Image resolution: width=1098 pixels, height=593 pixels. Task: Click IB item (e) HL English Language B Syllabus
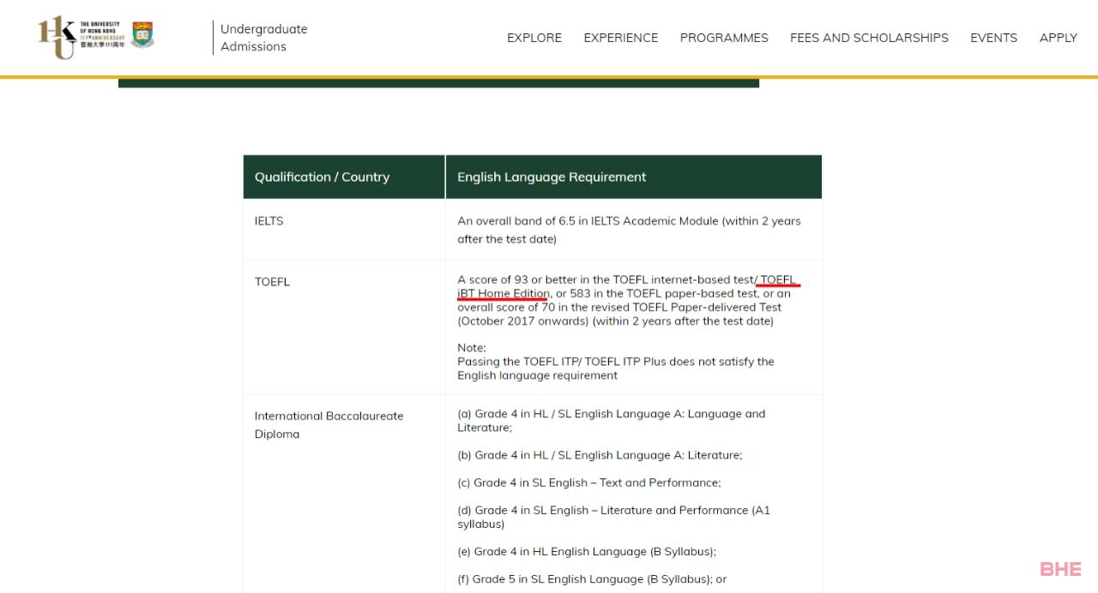pyautogui.click(x=587, y=552)
